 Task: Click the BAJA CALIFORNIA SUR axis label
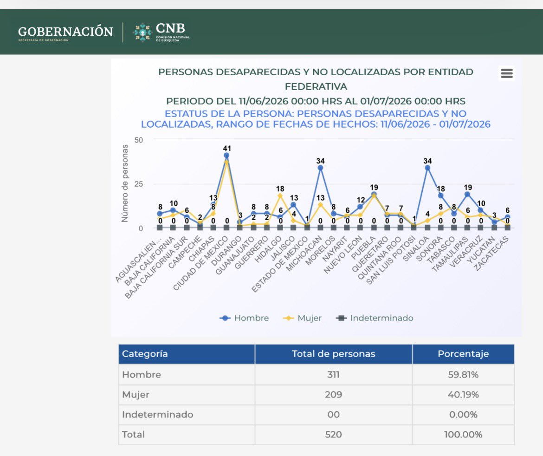point(156,267)
